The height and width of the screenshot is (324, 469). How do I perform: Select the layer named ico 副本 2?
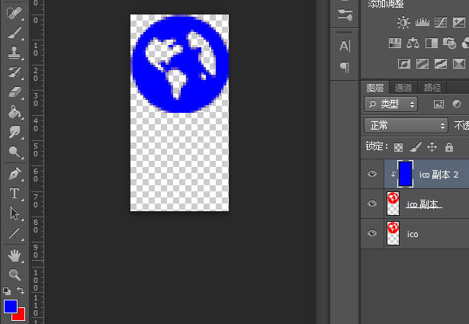point(438,175)
